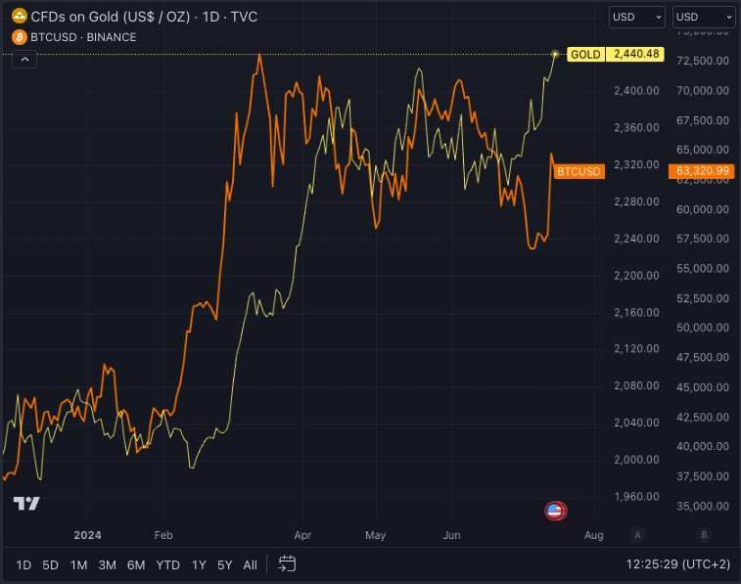Collapse the legend with the chevron button

(x=24, y=60)
